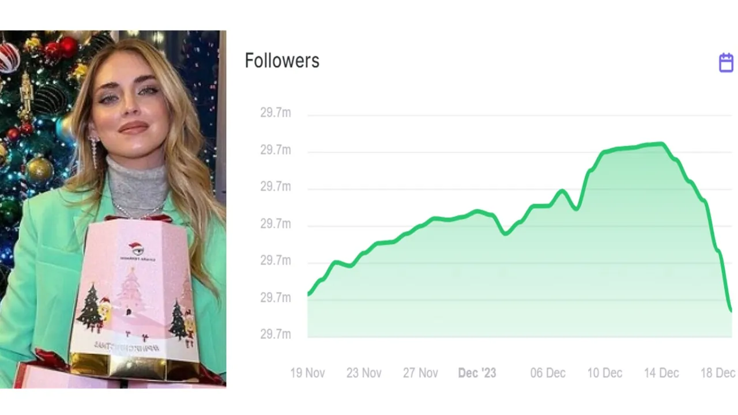The width and height of the screenshot is (738, 415).
Task: Click the Santa hat logo on box
Action: click(x=137, y=249)
